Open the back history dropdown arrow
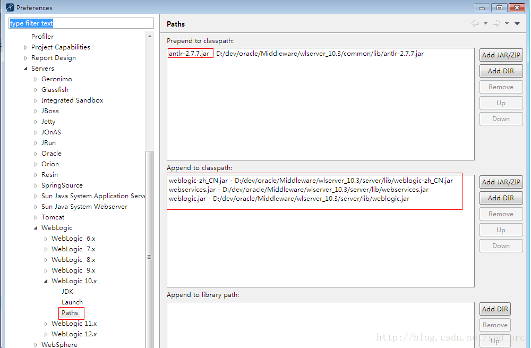The image size is (531, 348). 486,23
